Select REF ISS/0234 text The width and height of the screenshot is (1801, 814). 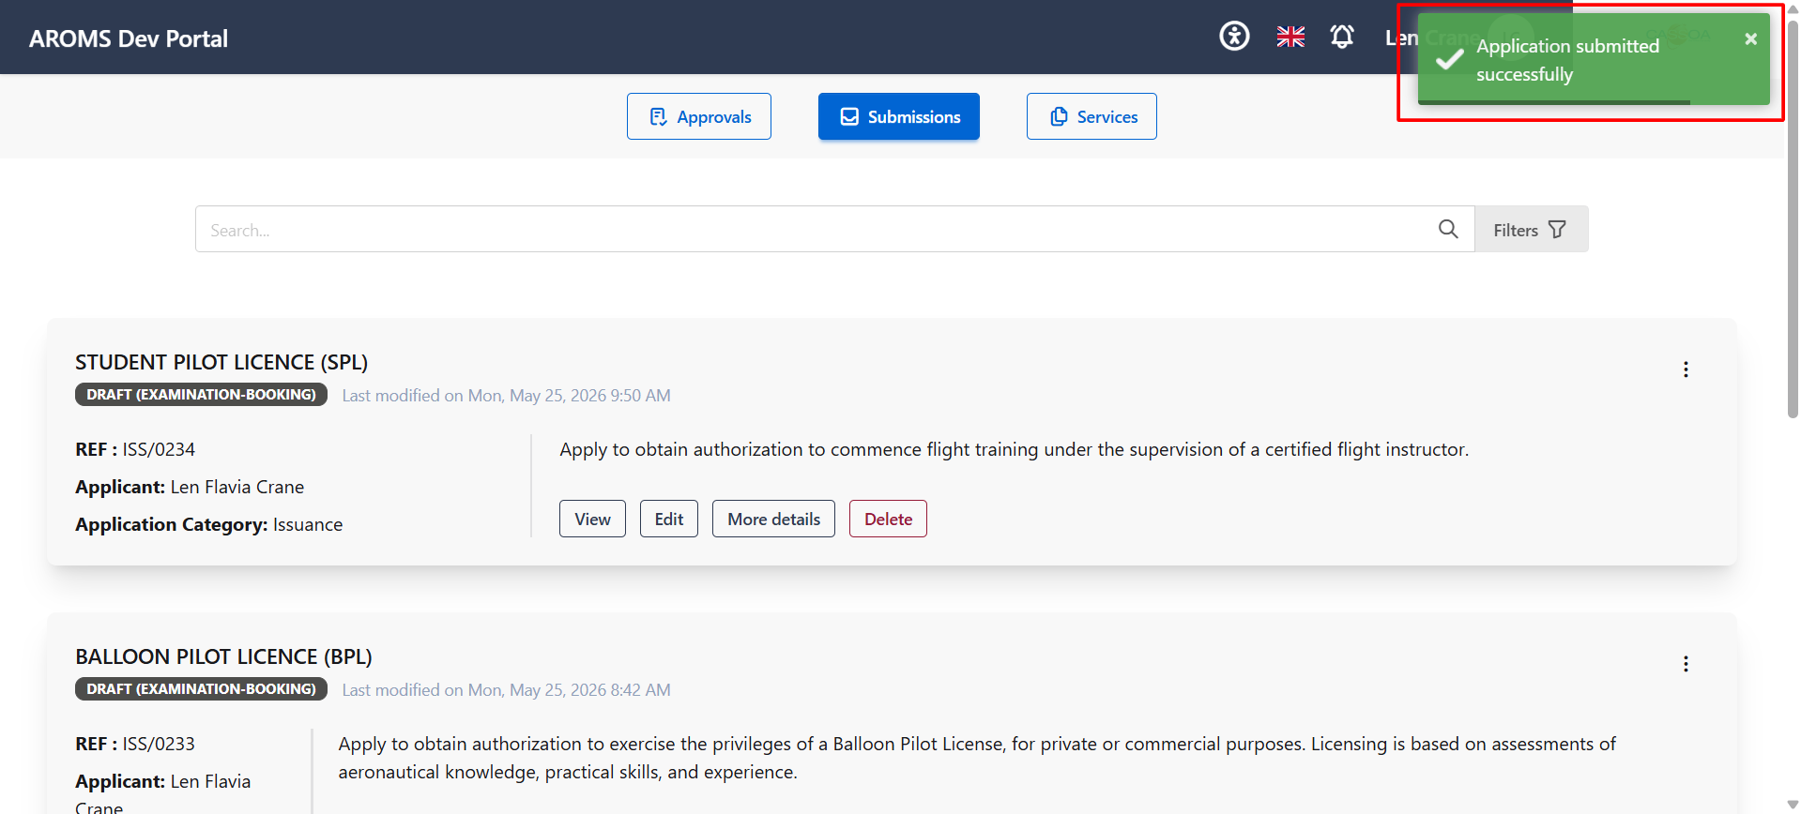pyautogui.click(x=135, y=449)
